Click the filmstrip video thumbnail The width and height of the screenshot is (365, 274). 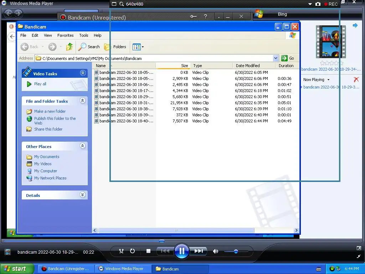click(330, 42)
